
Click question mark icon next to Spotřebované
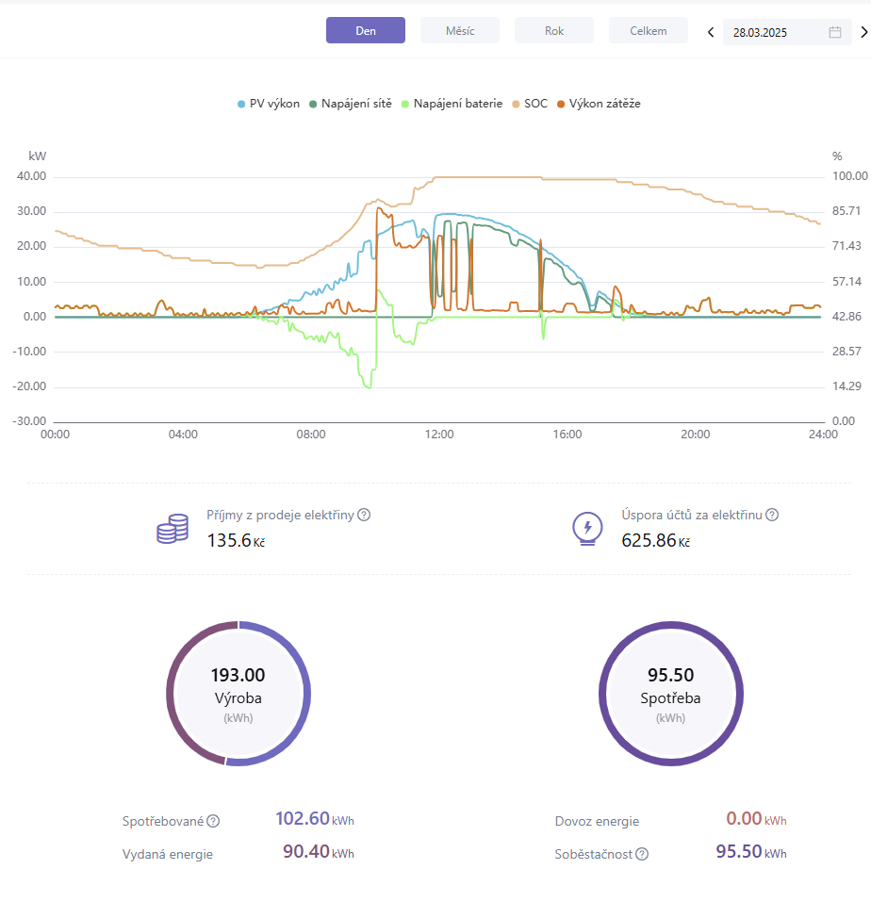coord(213,821)
